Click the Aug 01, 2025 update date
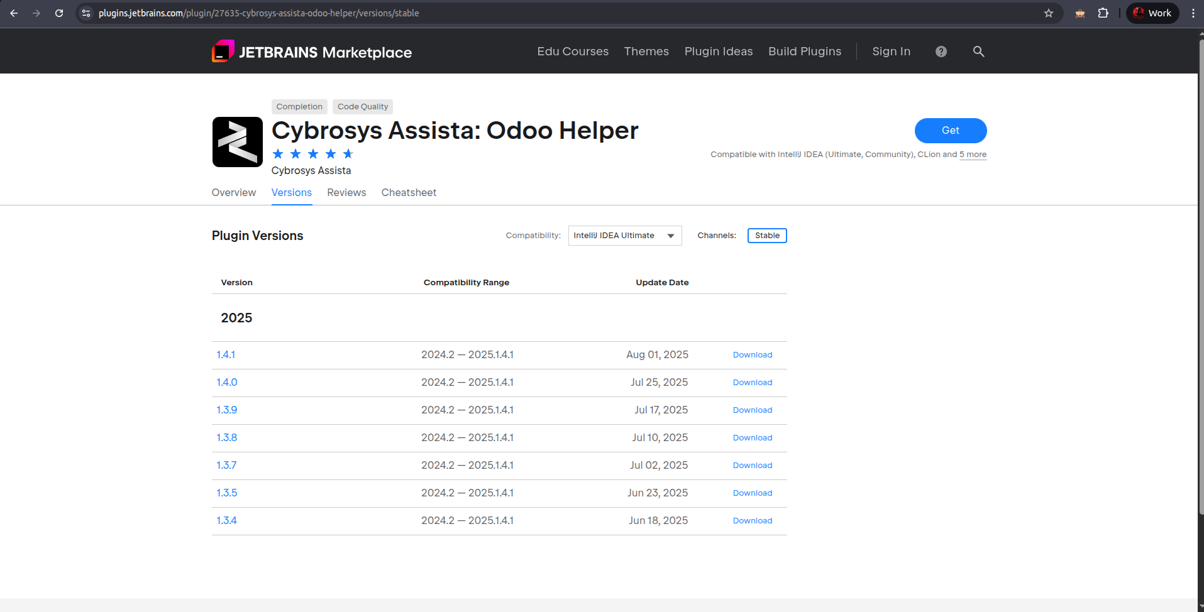This screenshot has width=1204, height=612. tap(657, 355)
